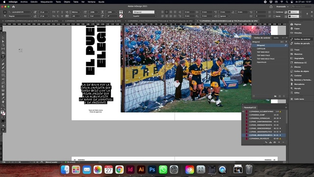
Task: Open the Maquetación menu
Action: [x=47, y=2]
